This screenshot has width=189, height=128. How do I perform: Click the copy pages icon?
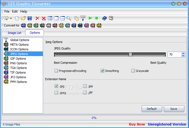pyautogui.click(x=77, y=18)
